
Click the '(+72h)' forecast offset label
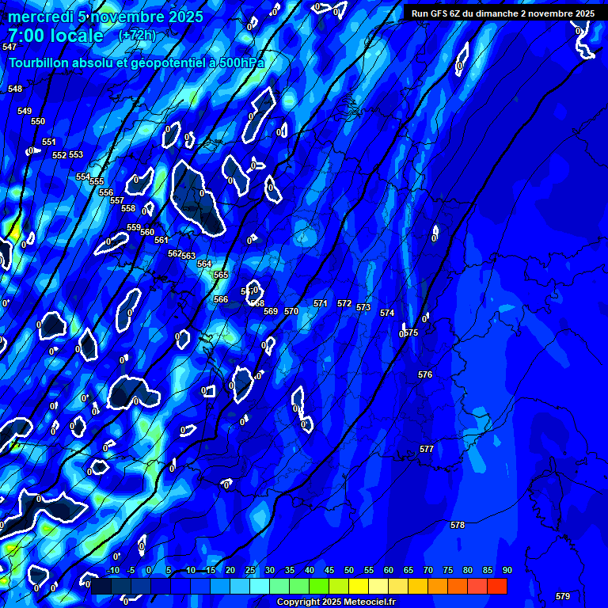click(137, 36)
